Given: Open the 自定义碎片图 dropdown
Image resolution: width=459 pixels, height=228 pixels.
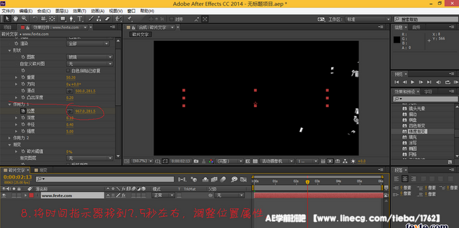Looking at the screenshot, I should click(x=89, y=64).
